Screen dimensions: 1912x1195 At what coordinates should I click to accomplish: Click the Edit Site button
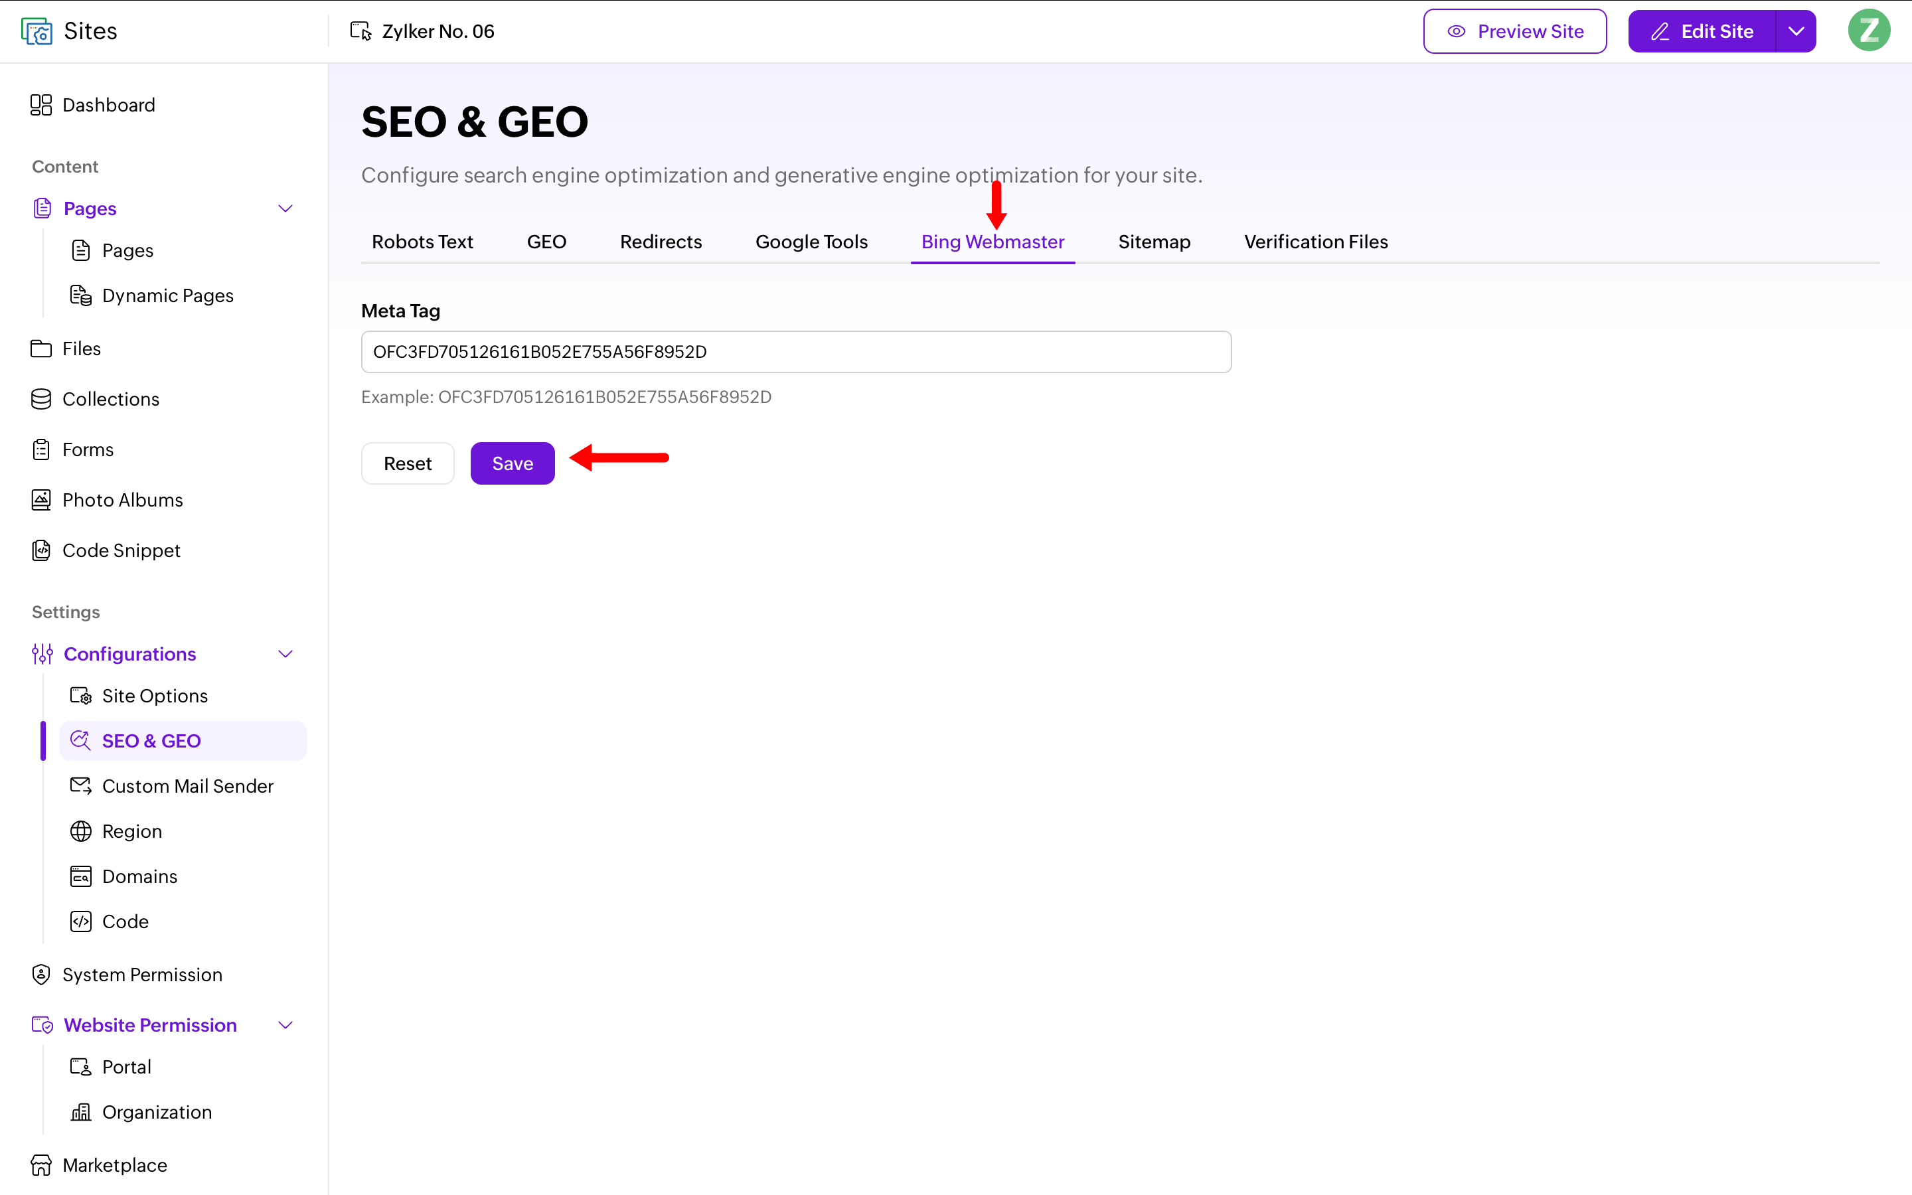1702,32
